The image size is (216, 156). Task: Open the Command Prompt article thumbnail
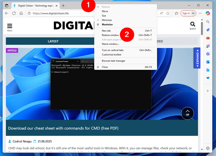click(102, 84)
